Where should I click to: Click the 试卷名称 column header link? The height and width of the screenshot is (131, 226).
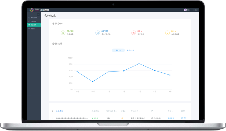[x=59, y=111]
